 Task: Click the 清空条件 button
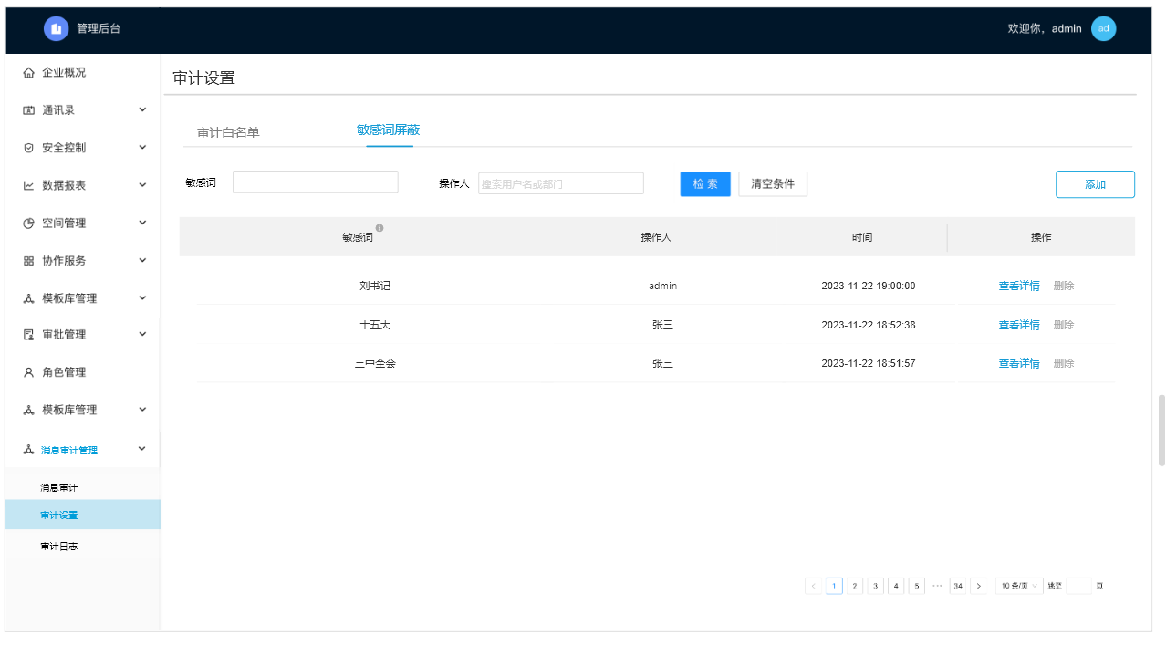tap(773, 183)
